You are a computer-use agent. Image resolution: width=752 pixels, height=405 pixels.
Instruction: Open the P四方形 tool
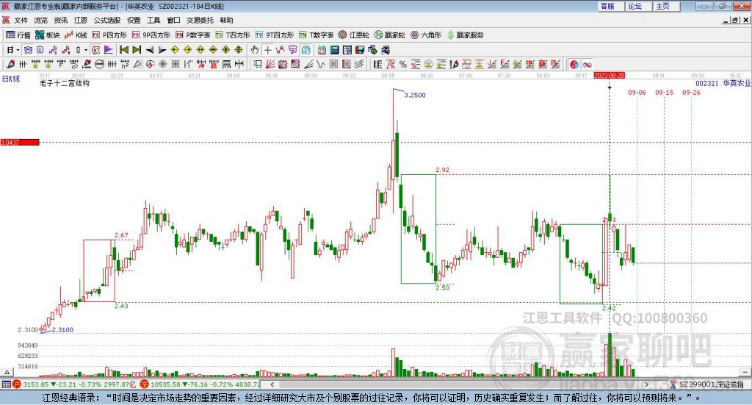[109, 35]
